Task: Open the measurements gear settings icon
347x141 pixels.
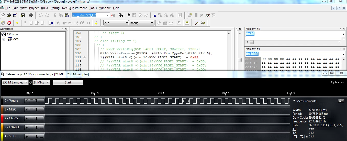Action: [x=341, y=101]
